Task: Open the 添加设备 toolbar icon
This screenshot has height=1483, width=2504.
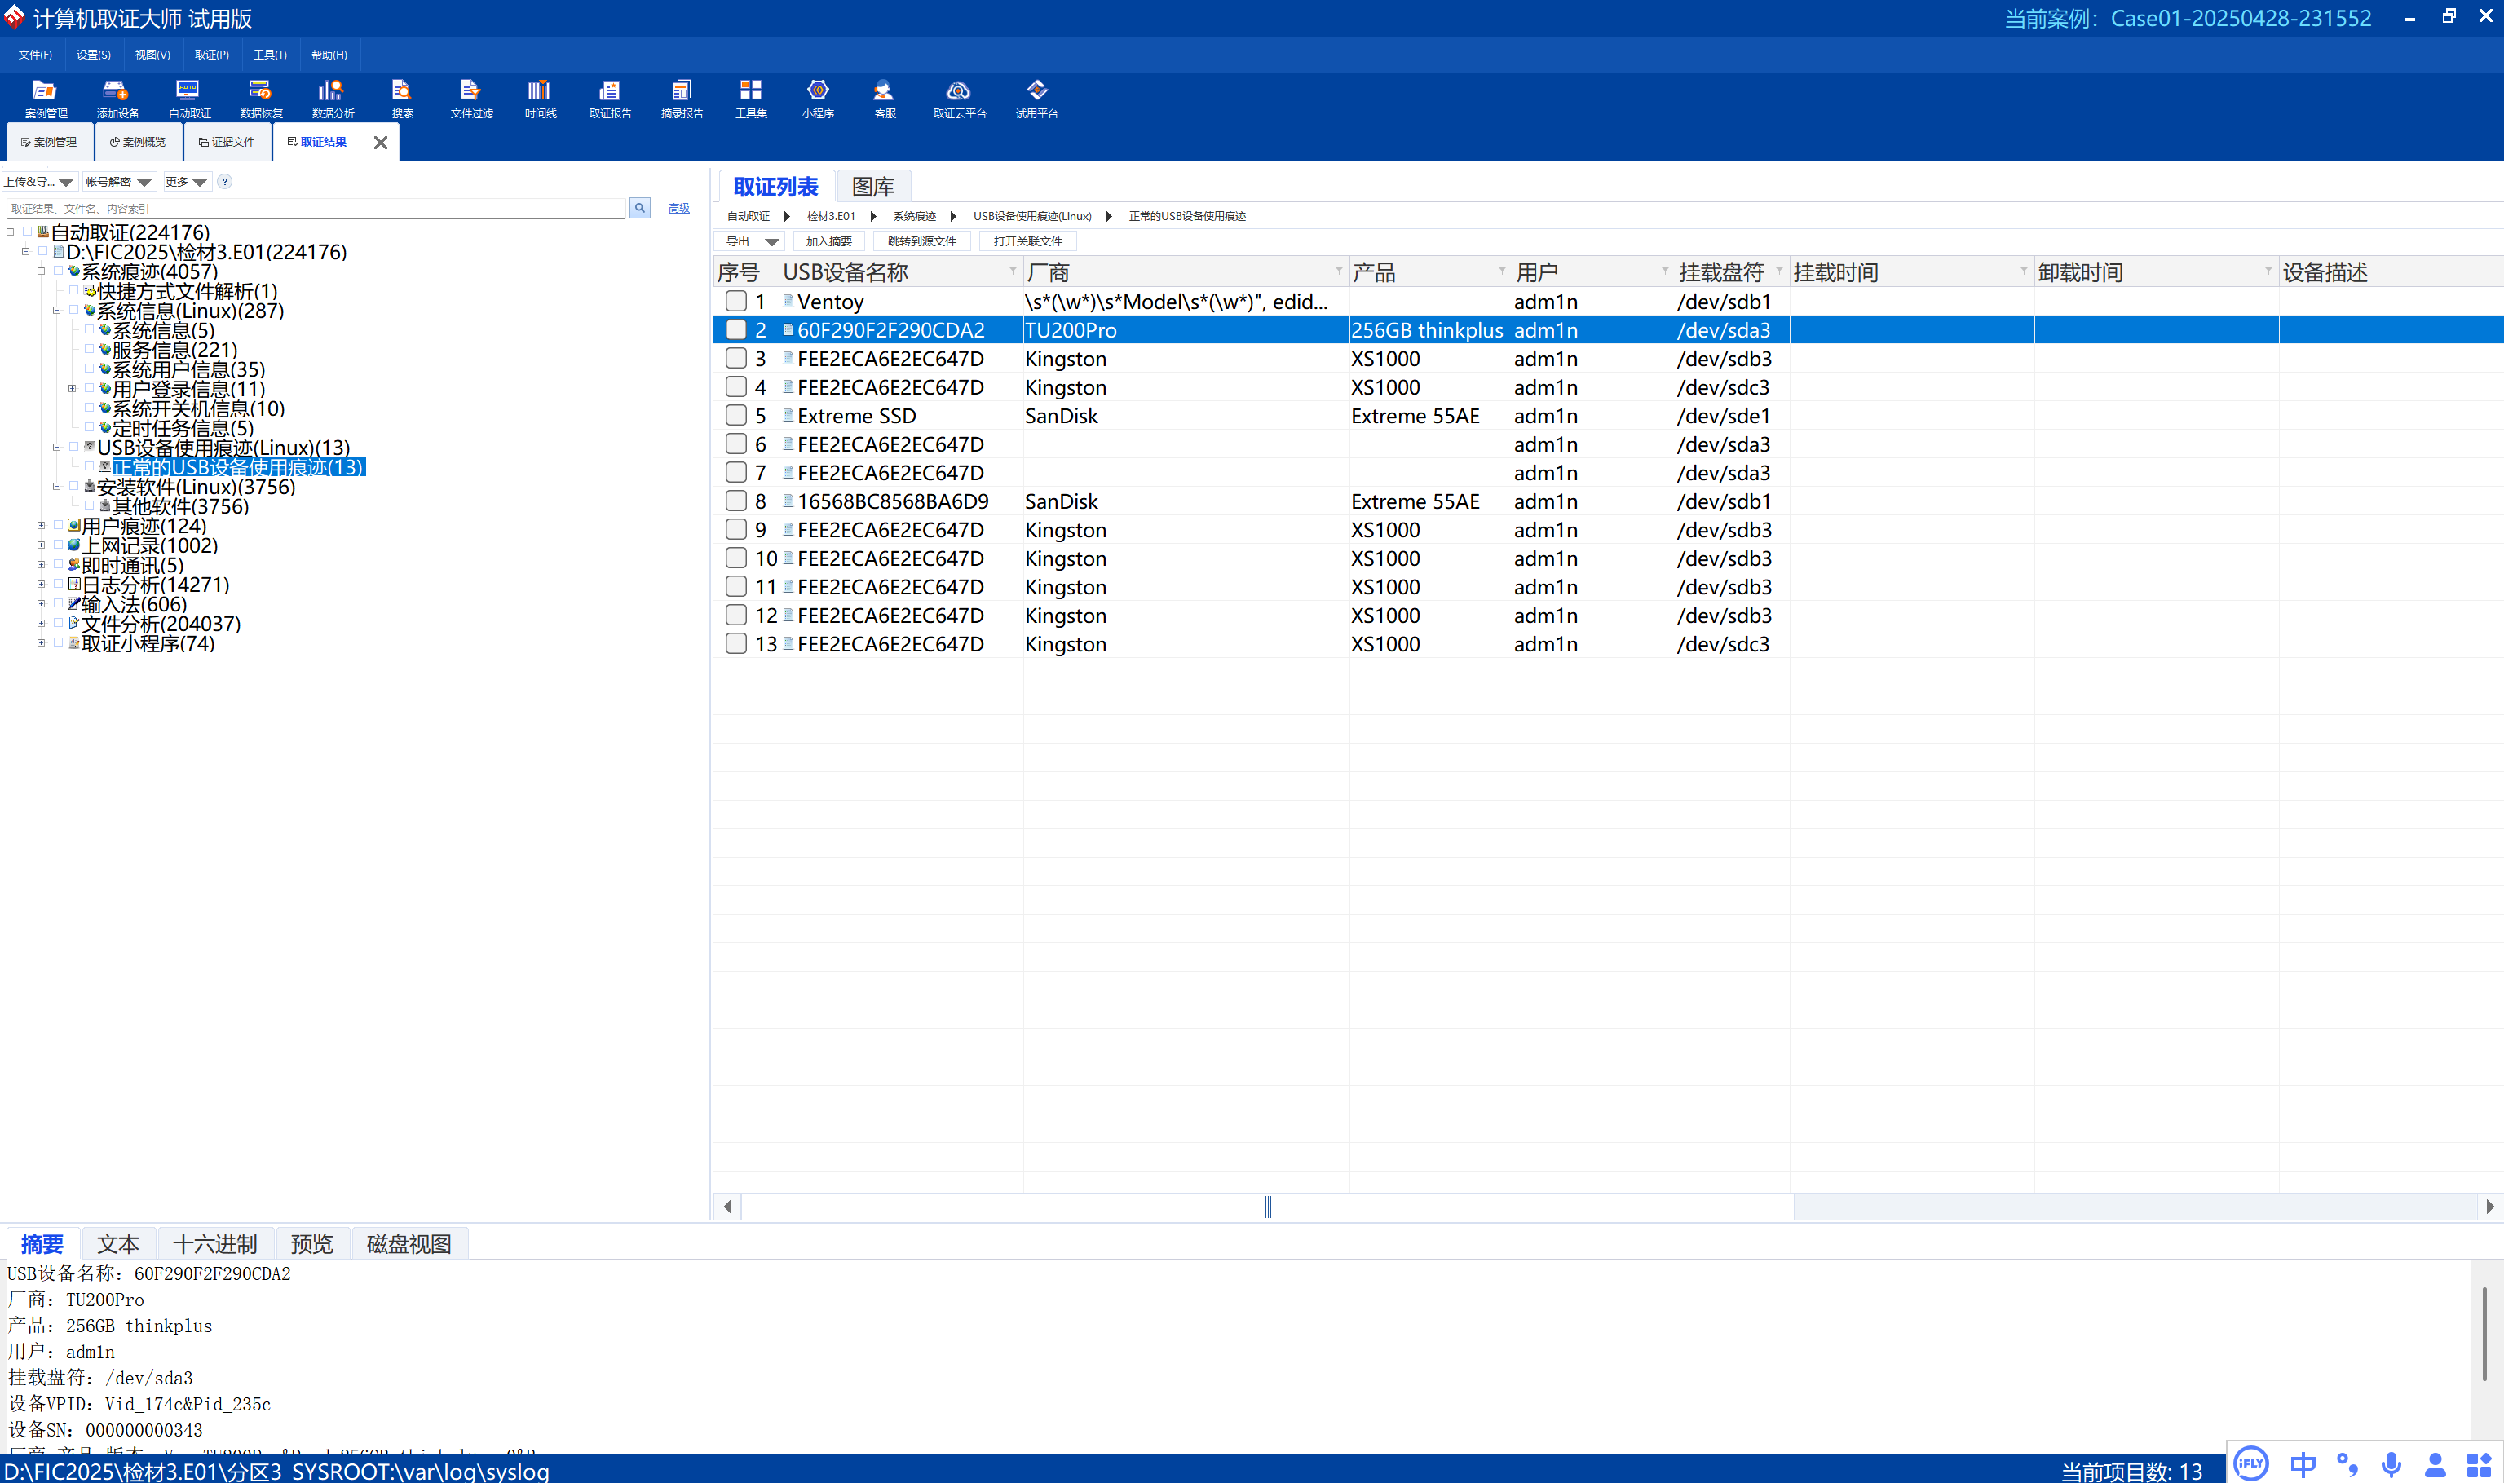Action: coord(117,99)
